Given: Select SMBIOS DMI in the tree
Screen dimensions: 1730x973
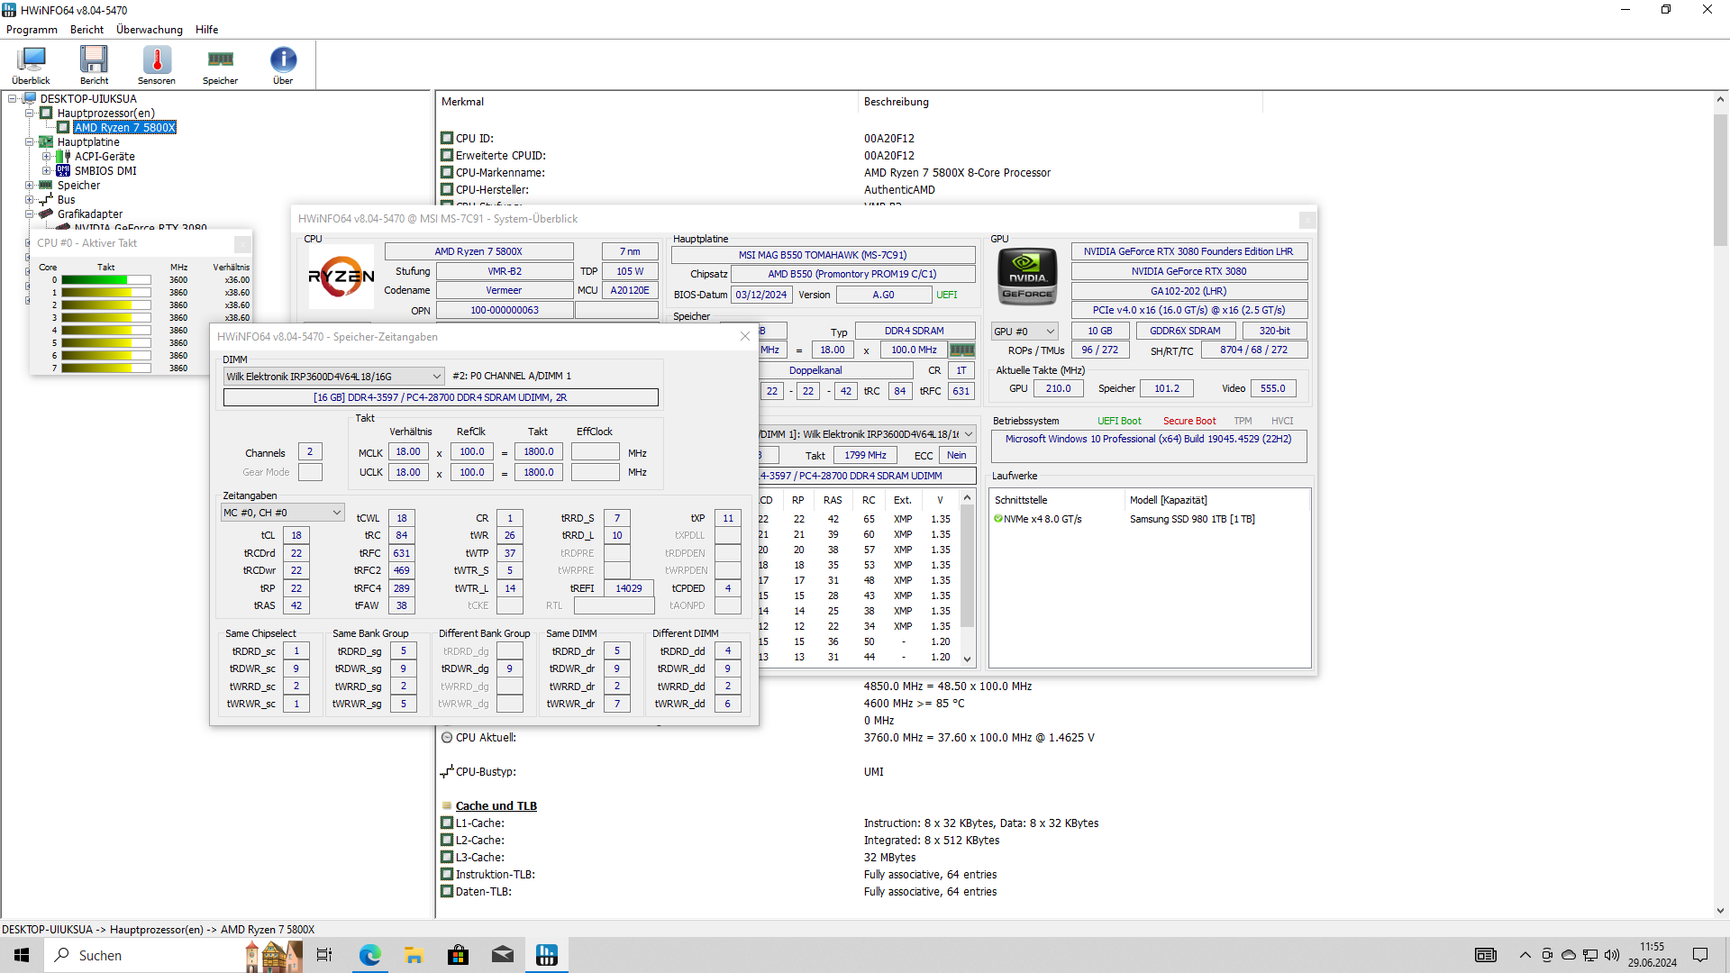Looking at the screenshot, I should [105, 171].
